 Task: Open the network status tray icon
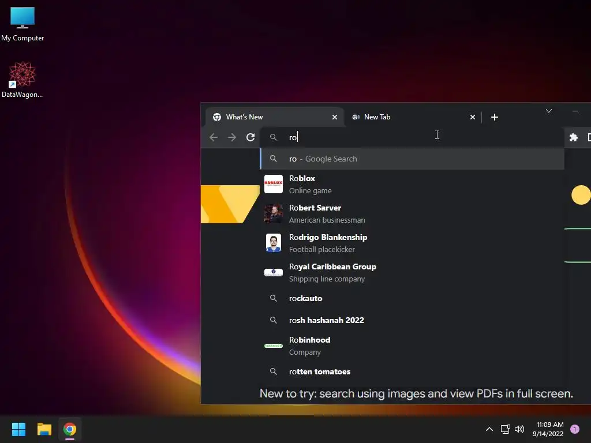tap(505, 429)
